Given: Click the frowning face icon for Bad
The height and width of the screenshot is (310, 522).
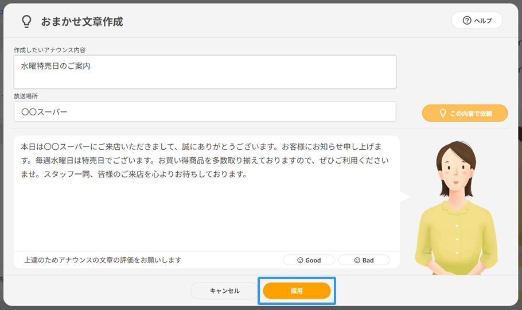Looking at the screenshot, I should (357, 260).
